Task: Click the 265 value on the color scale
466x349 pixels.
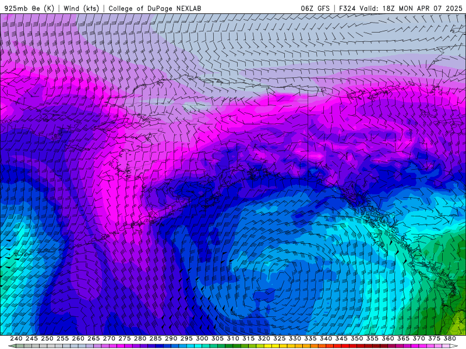Action: [94, 339]
